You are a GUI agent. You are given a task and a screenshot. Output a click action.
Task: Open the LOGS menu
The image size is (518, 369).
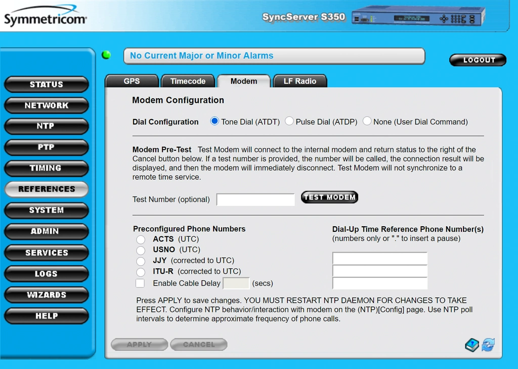pyautogui.click(x=47, y=274)
